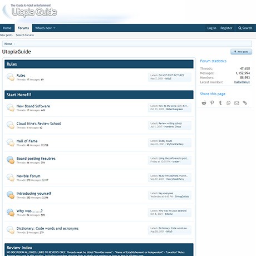Share page via Reddit icon
Screen dimensions: 256x256
click(204, 103)
